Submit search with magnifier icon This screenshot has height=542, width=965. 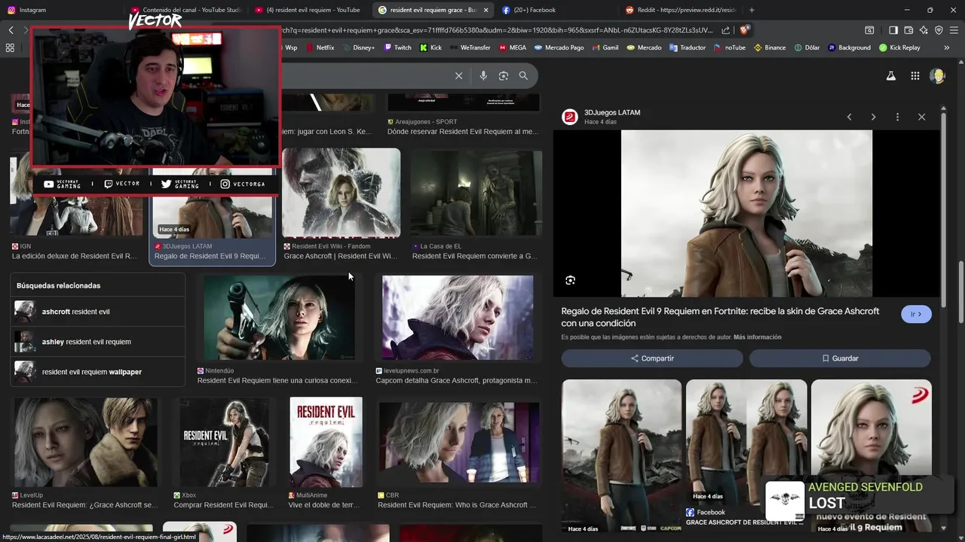[x=523, y=75]
